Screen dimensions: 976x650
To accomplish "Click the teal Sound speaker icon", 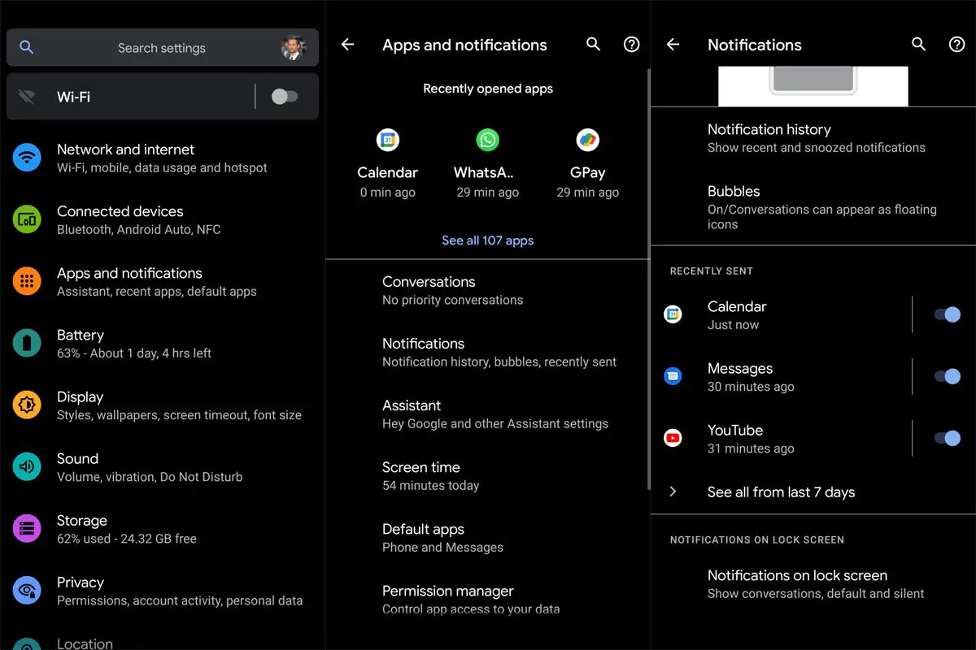I will coord(27,466).
